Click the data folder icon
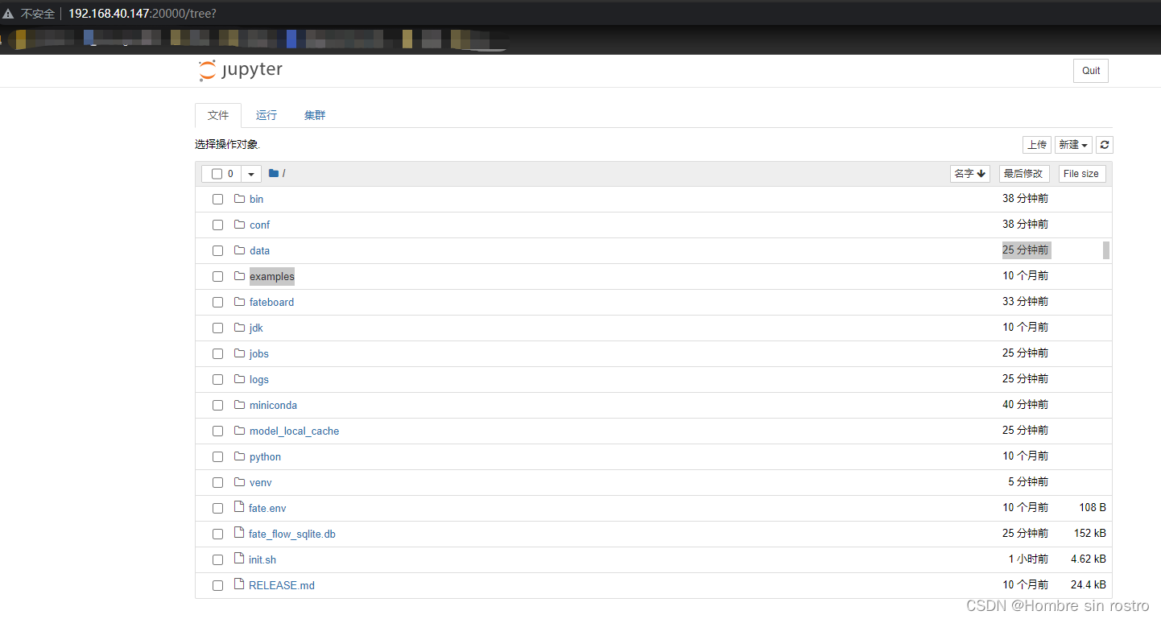Image resolution: width=1161 pixels, height=619 pixels. coord(239,250)
